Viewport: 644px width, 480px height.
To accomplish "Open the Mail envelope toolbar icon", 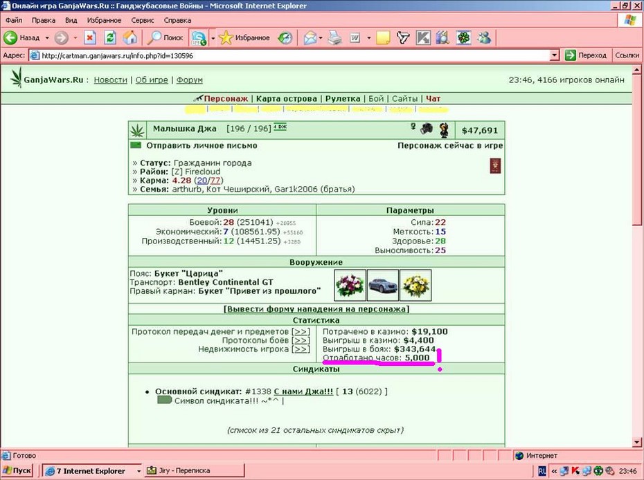I will coord(310,38).
